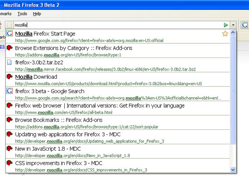
Task: Click favicon of New in JavaScript 1.8 result
Action: point(10,148)
